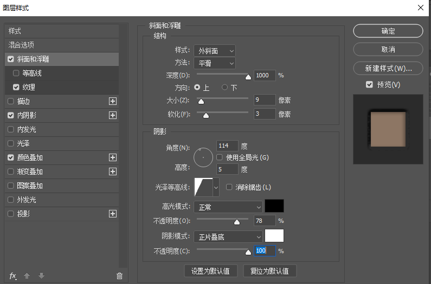Enable the 渐变叠加 checkbox

tap(11, 171)
